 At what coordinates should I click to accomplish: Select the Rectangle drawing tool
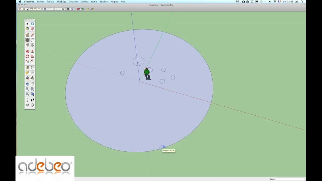[27, 35]
